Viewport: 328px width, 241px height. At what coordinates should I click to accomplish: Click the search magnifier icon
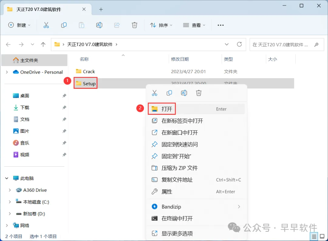[x=316, y=44]
